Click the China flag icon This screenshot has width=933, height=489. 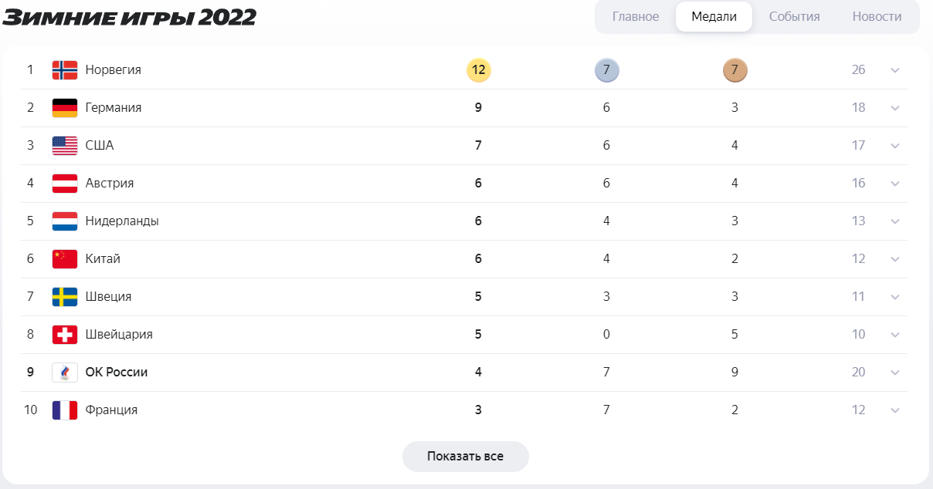[65, 259]
